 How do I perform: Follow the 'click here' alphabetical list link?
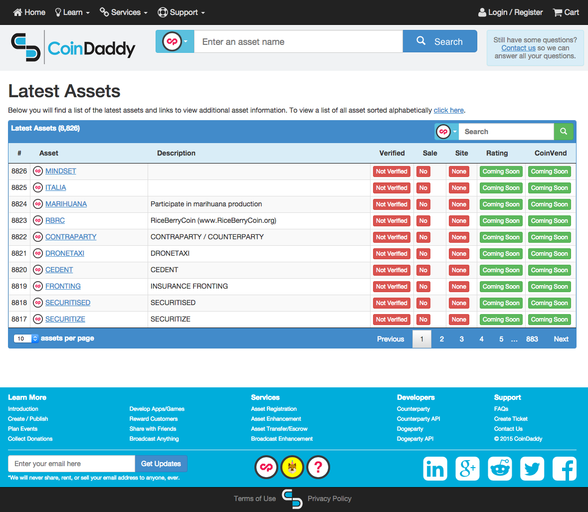(448, 110)
